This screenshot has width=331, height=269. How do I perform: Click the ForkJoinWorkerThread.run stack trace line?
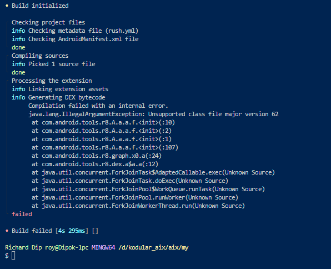(138, 206)
